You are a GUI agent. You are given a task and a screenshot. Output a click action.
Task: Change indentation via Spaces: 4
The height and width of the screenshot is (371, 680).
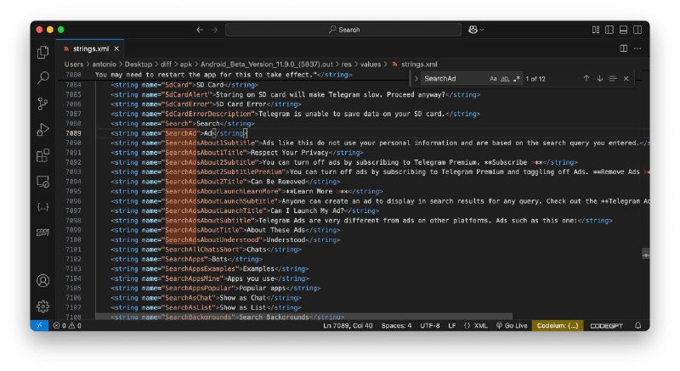click(x=396, y=325)
